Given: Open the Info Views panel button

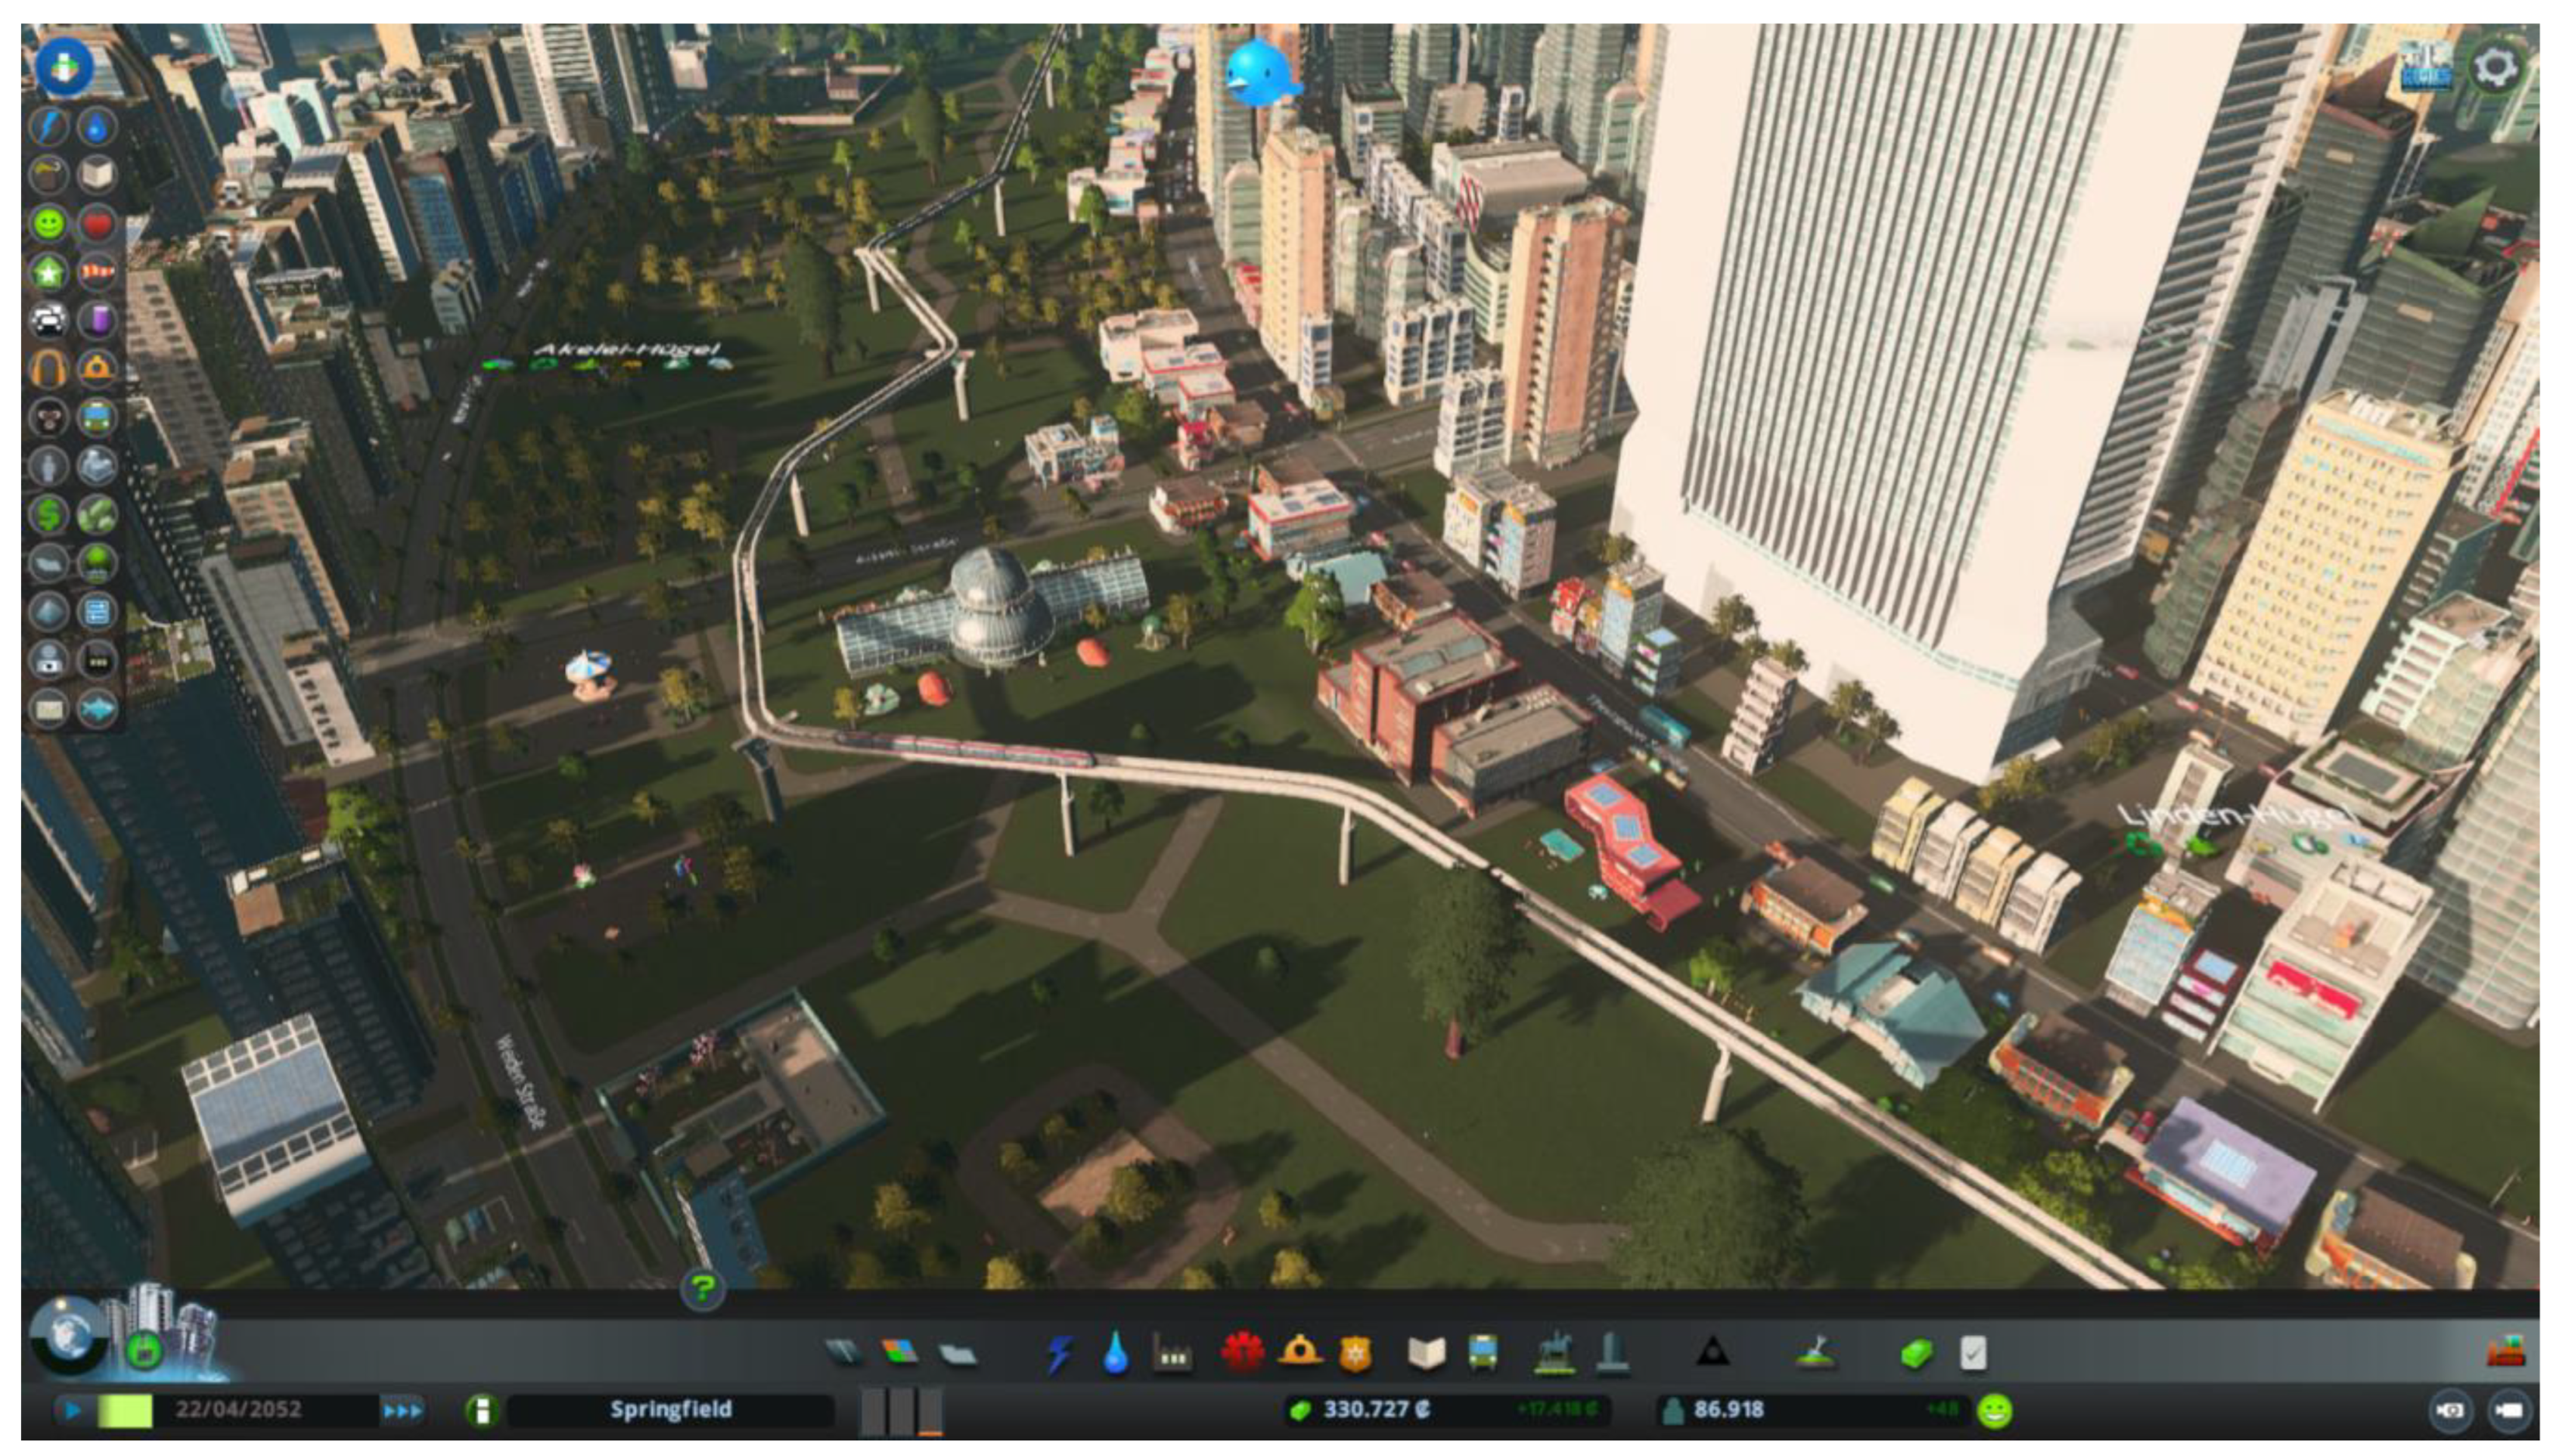Looking at the screenshot, I should 64,67.
